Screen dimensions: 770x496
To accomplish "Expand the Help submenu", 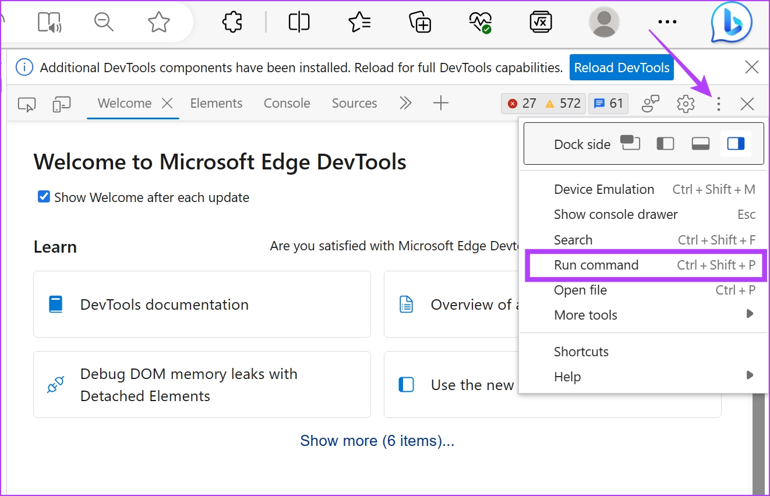I will point(643,377).
